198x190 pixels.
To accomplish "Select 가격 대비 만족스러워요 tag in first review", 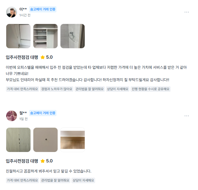I will [x=22, y=89].
